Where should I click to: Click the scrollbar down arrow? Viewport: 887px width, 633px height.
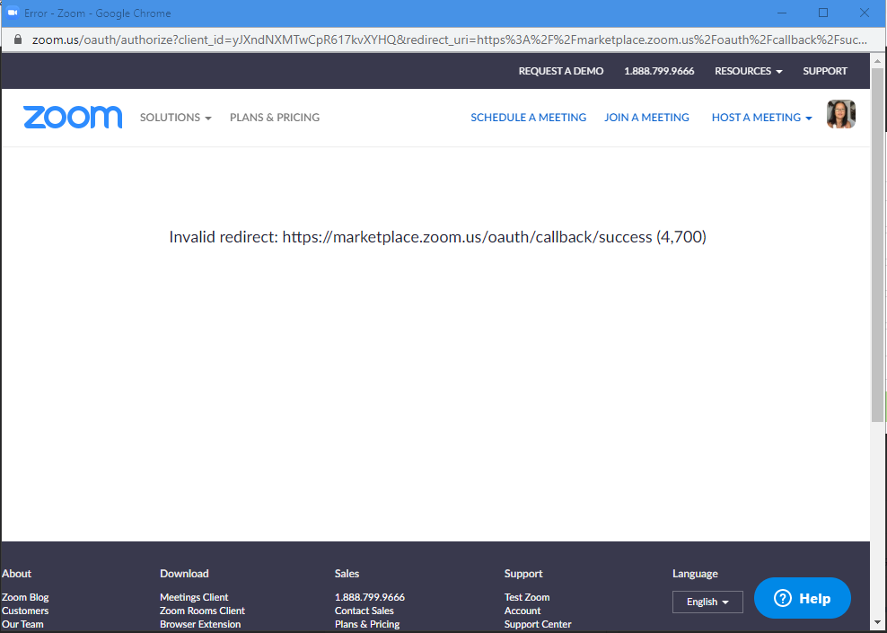(x=877, y=623)
